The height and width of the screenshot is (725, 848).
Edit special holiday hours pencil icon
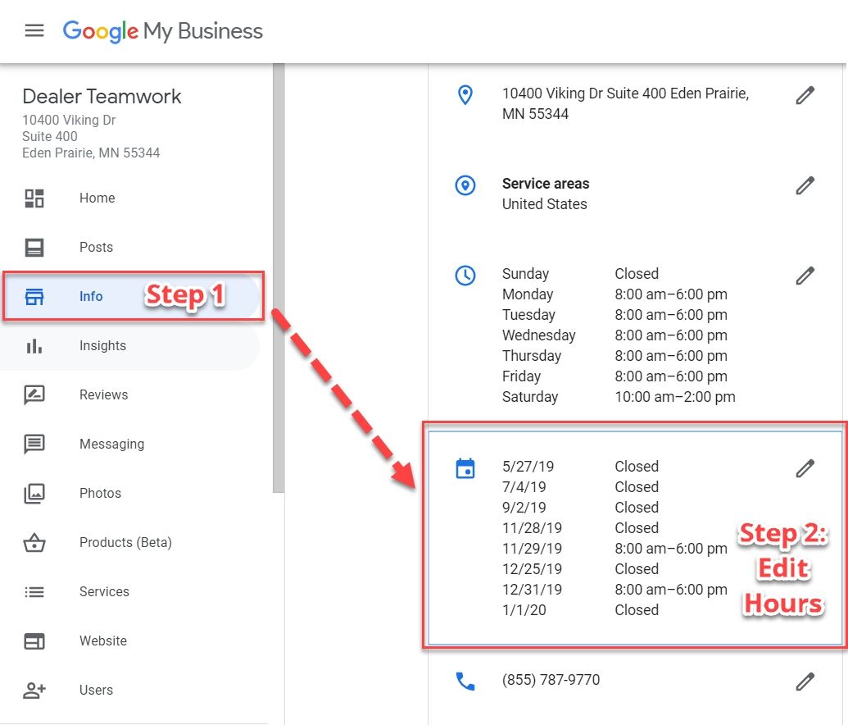pos(805,468)
